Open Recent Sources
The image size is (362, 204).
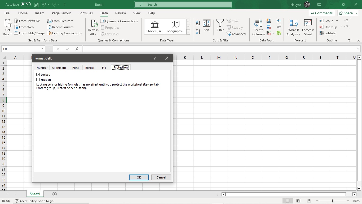(x=60, y=27)
